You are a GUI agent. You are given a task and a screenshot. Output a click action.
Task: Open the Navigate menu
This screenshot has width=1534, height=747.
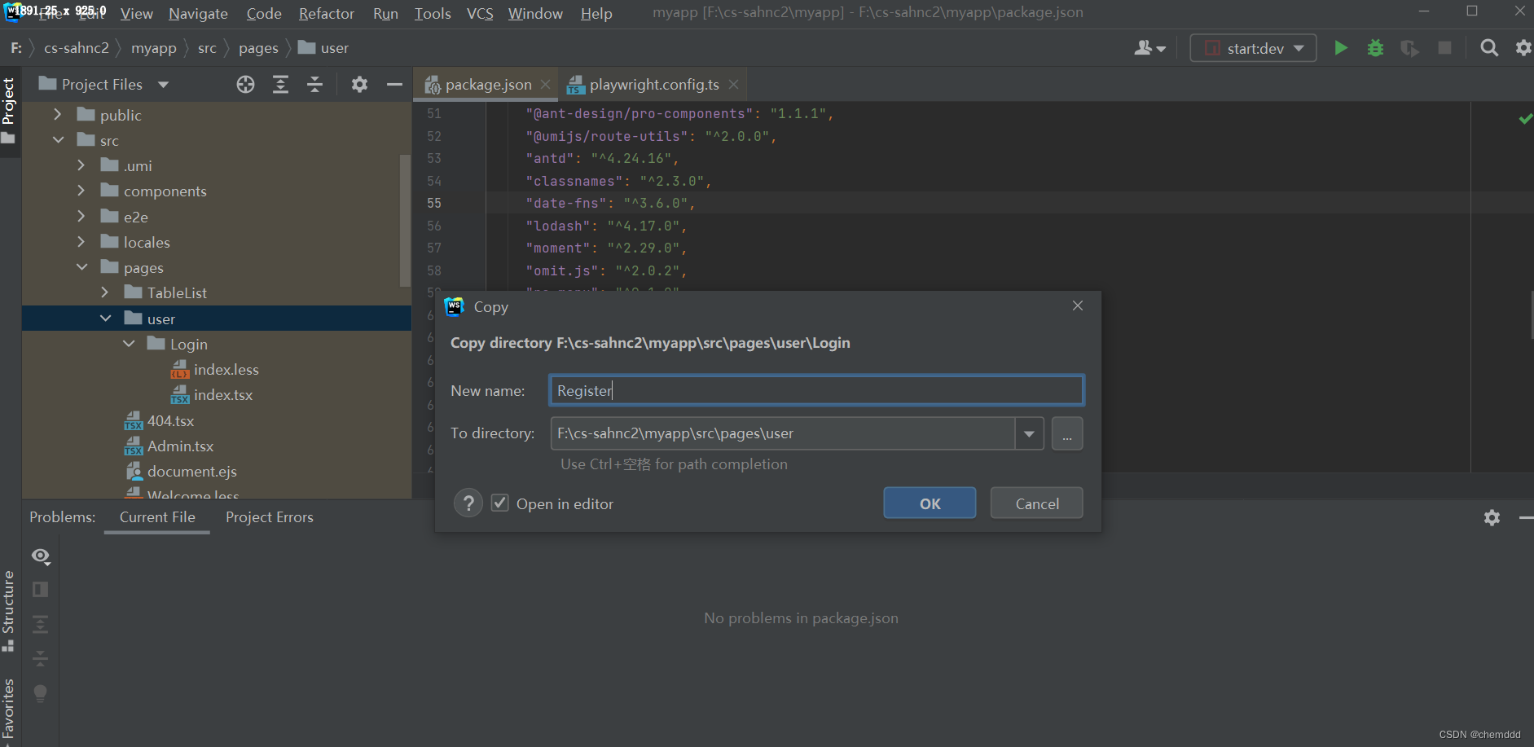click(x=198, y=14)
